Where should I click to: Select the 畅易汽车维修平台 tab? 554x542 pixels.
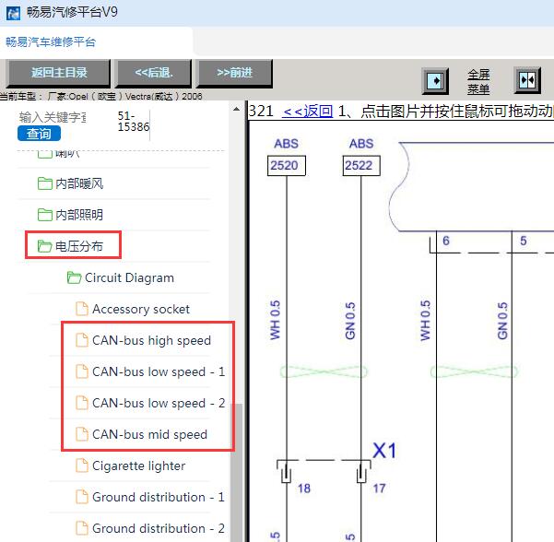tap(51, 42)
